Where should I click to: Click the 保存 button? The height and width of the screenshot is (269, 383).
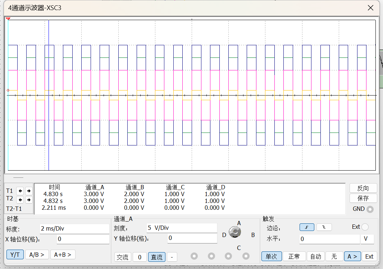(363, 198)
